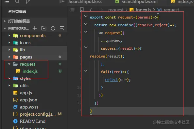Collapse the sidebar with the panel arrow icon
This screenshot has width=194, height=129.
point(62,2)
